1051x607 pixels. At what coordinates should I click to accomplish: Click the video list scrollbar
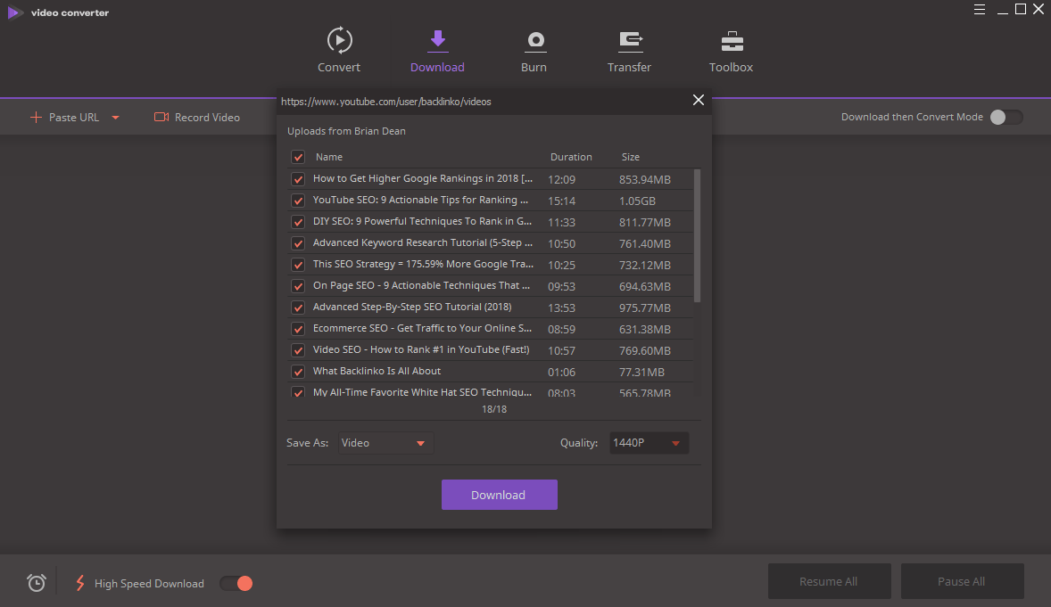(697, 235)
